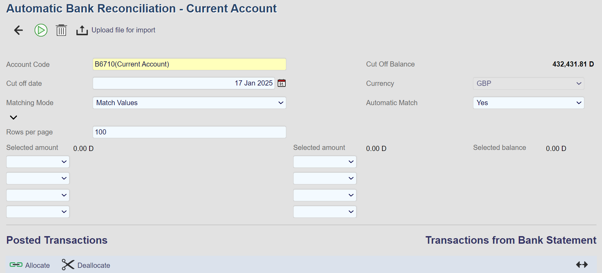
Task: Open the Matching Mode dropdown
Action: [189, 103]
